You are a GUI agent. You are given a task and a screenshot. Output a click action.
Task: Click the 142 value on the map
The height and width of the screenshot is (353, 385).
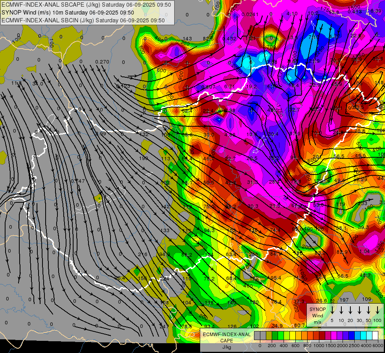click(165, 207)
